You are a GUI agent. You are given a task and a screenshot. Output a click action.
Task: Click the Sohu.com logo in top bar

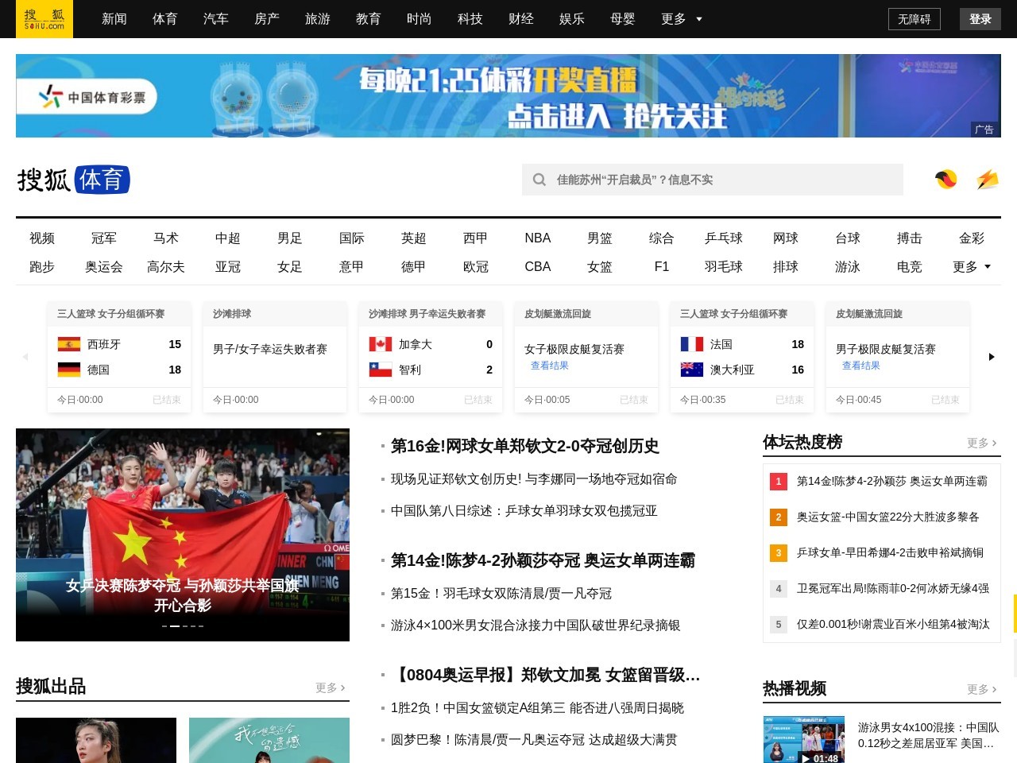tap(44, 19)
